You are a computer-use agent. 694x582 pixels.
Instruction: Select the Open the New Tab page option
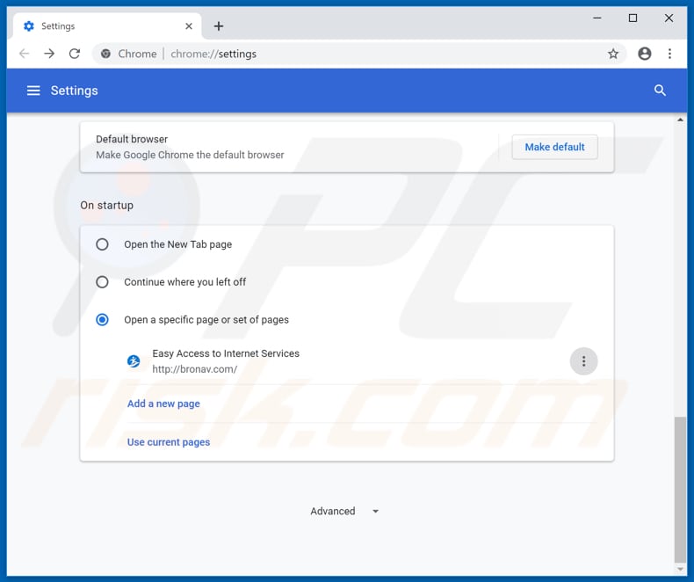coord(103,244)
